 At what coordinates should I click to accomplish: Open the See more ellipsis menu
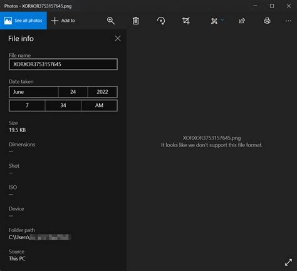288,21
